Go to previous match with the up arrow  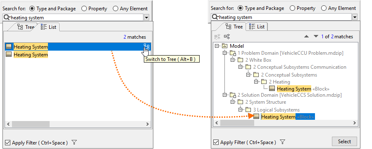[307, 37]
